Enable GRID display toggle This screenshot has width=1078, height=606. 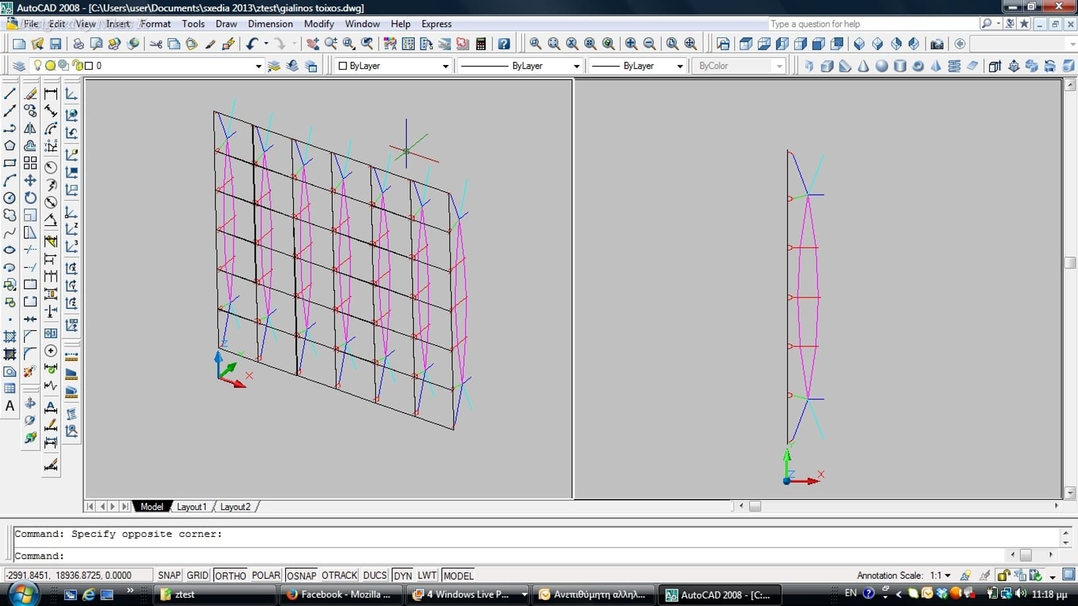(x=197, y=576)
